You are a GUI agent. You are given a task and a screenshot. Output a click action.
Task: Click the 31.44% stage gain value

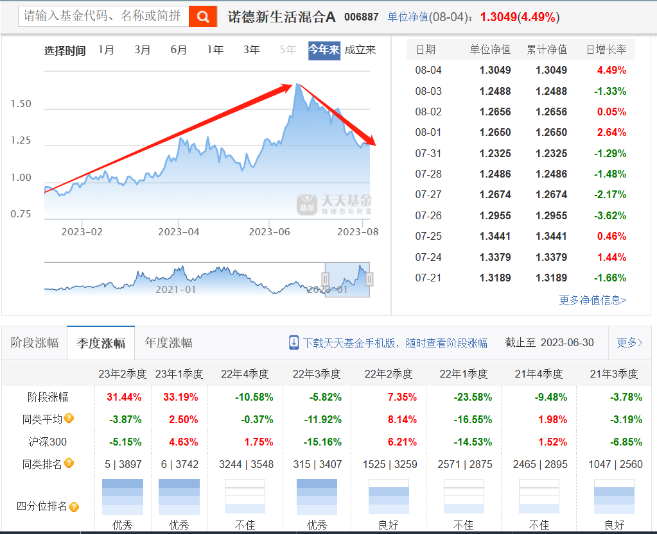124,397
